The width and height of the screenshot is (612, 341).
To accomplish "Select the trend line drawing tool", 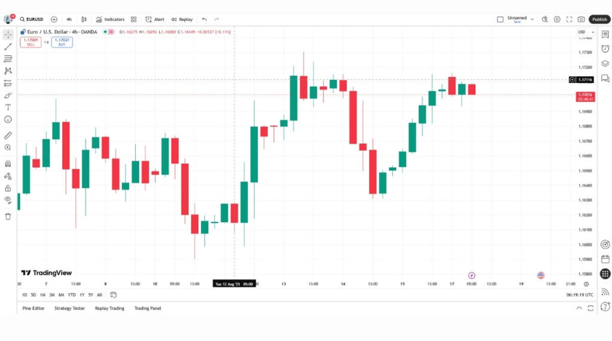I will [8, 46].
